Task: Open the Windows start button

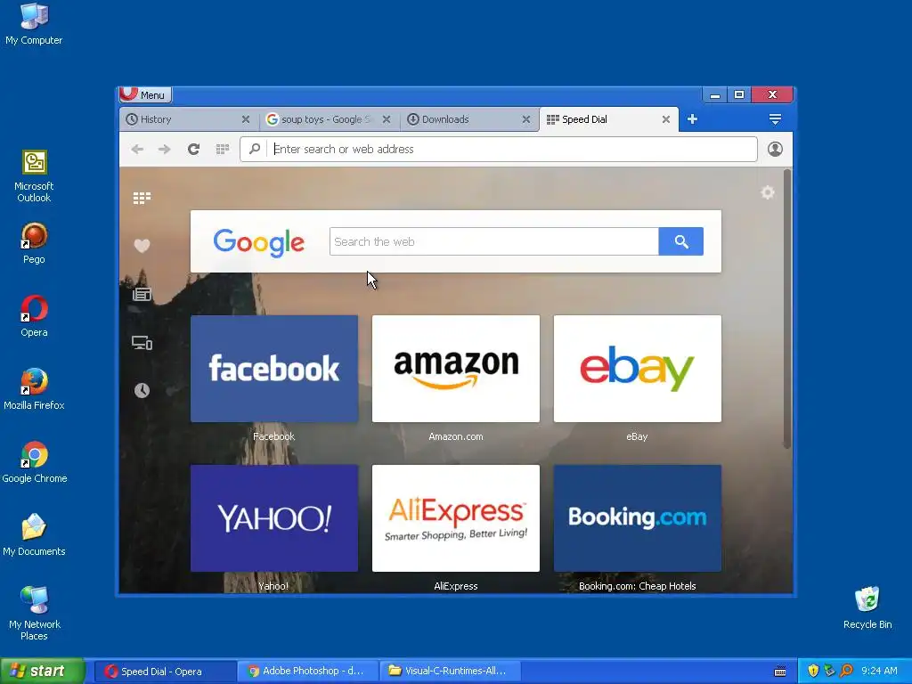Action: [43, 672]
